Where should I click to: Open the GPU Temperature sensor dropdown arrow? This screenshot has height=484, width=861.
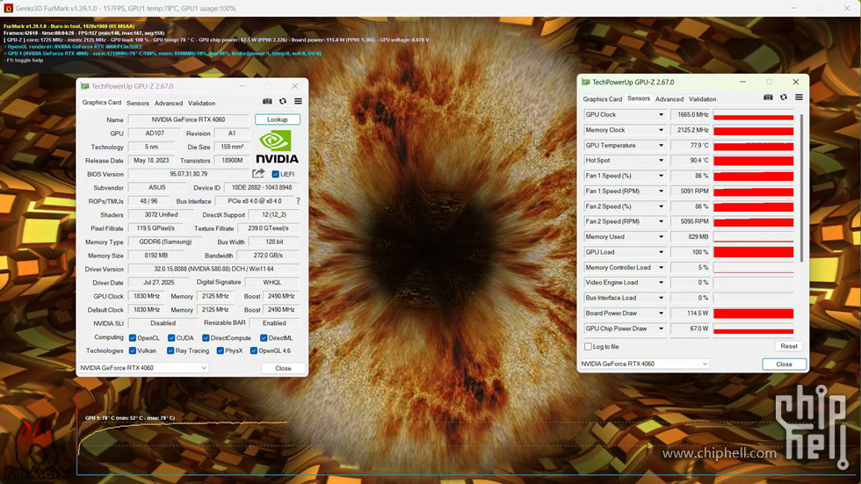[661, 146]
